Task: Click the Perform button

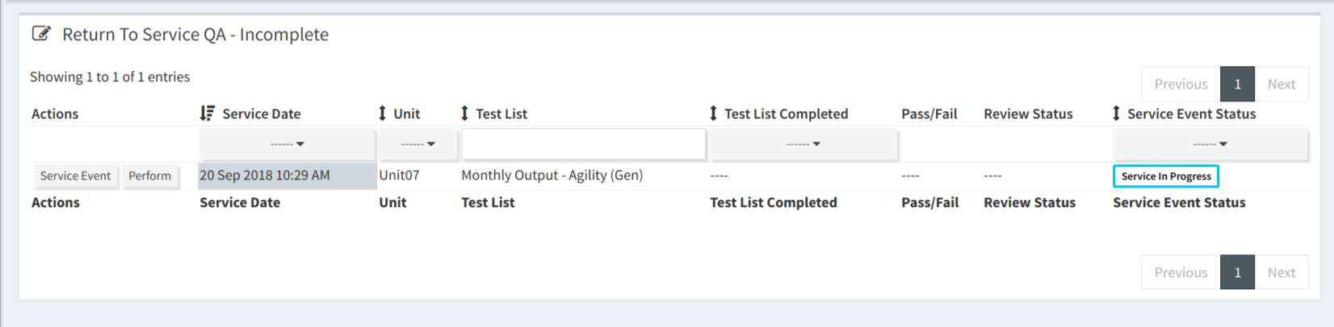Action: 150,176
